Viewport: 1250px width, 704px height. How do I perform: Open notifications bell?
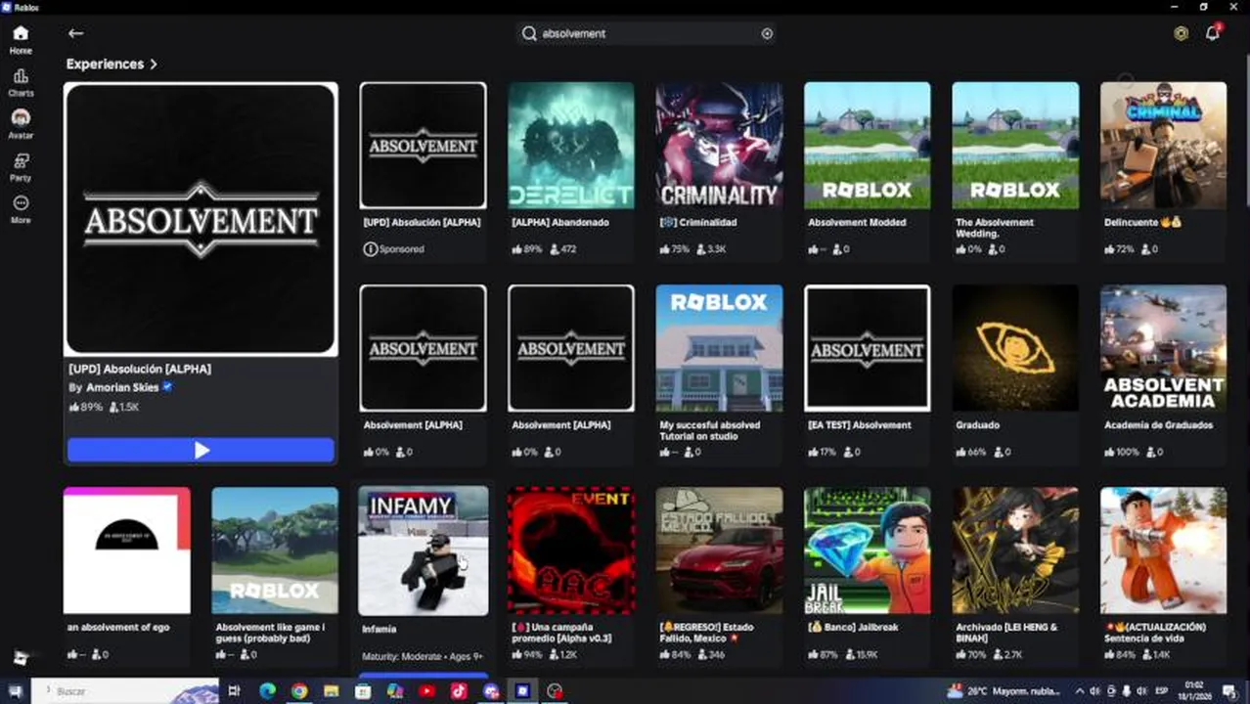click(x=1213, y=33)
